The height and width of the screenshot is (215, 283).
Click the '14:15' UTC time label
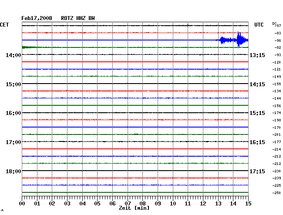click(257, 84)
